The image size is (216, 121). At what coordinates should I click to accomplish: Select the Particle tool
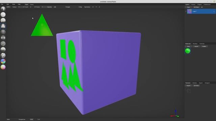pos(3,49)
